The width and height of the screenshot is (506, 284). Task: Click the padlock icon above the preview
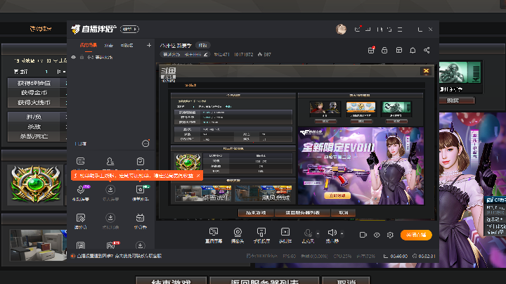[x=384, y=50]
